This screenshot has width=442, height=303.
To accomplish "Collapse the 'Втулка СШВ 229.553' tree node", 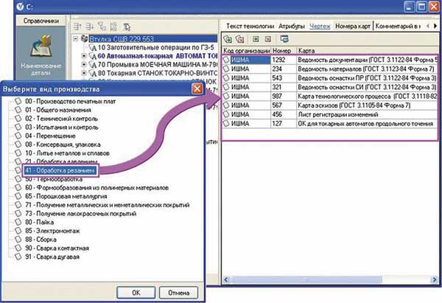I will 77,35.
